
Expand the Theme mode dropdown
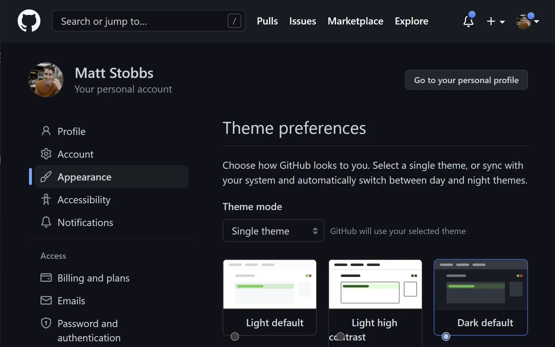pos(273,231)
